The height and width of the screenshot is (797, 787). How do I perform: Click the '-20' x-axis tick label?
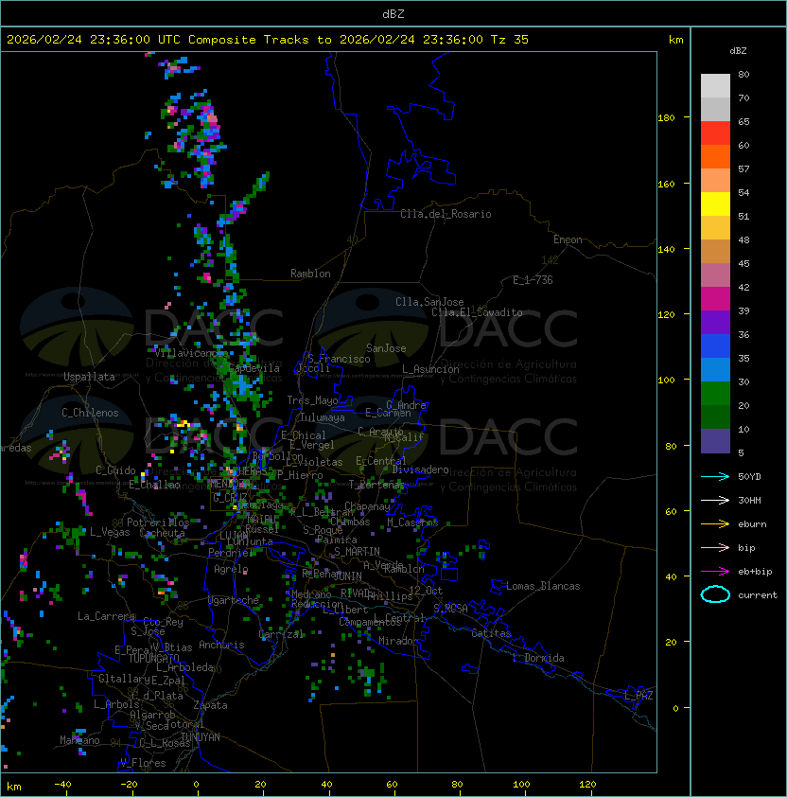pyautogui.click(x=129, y=785)
